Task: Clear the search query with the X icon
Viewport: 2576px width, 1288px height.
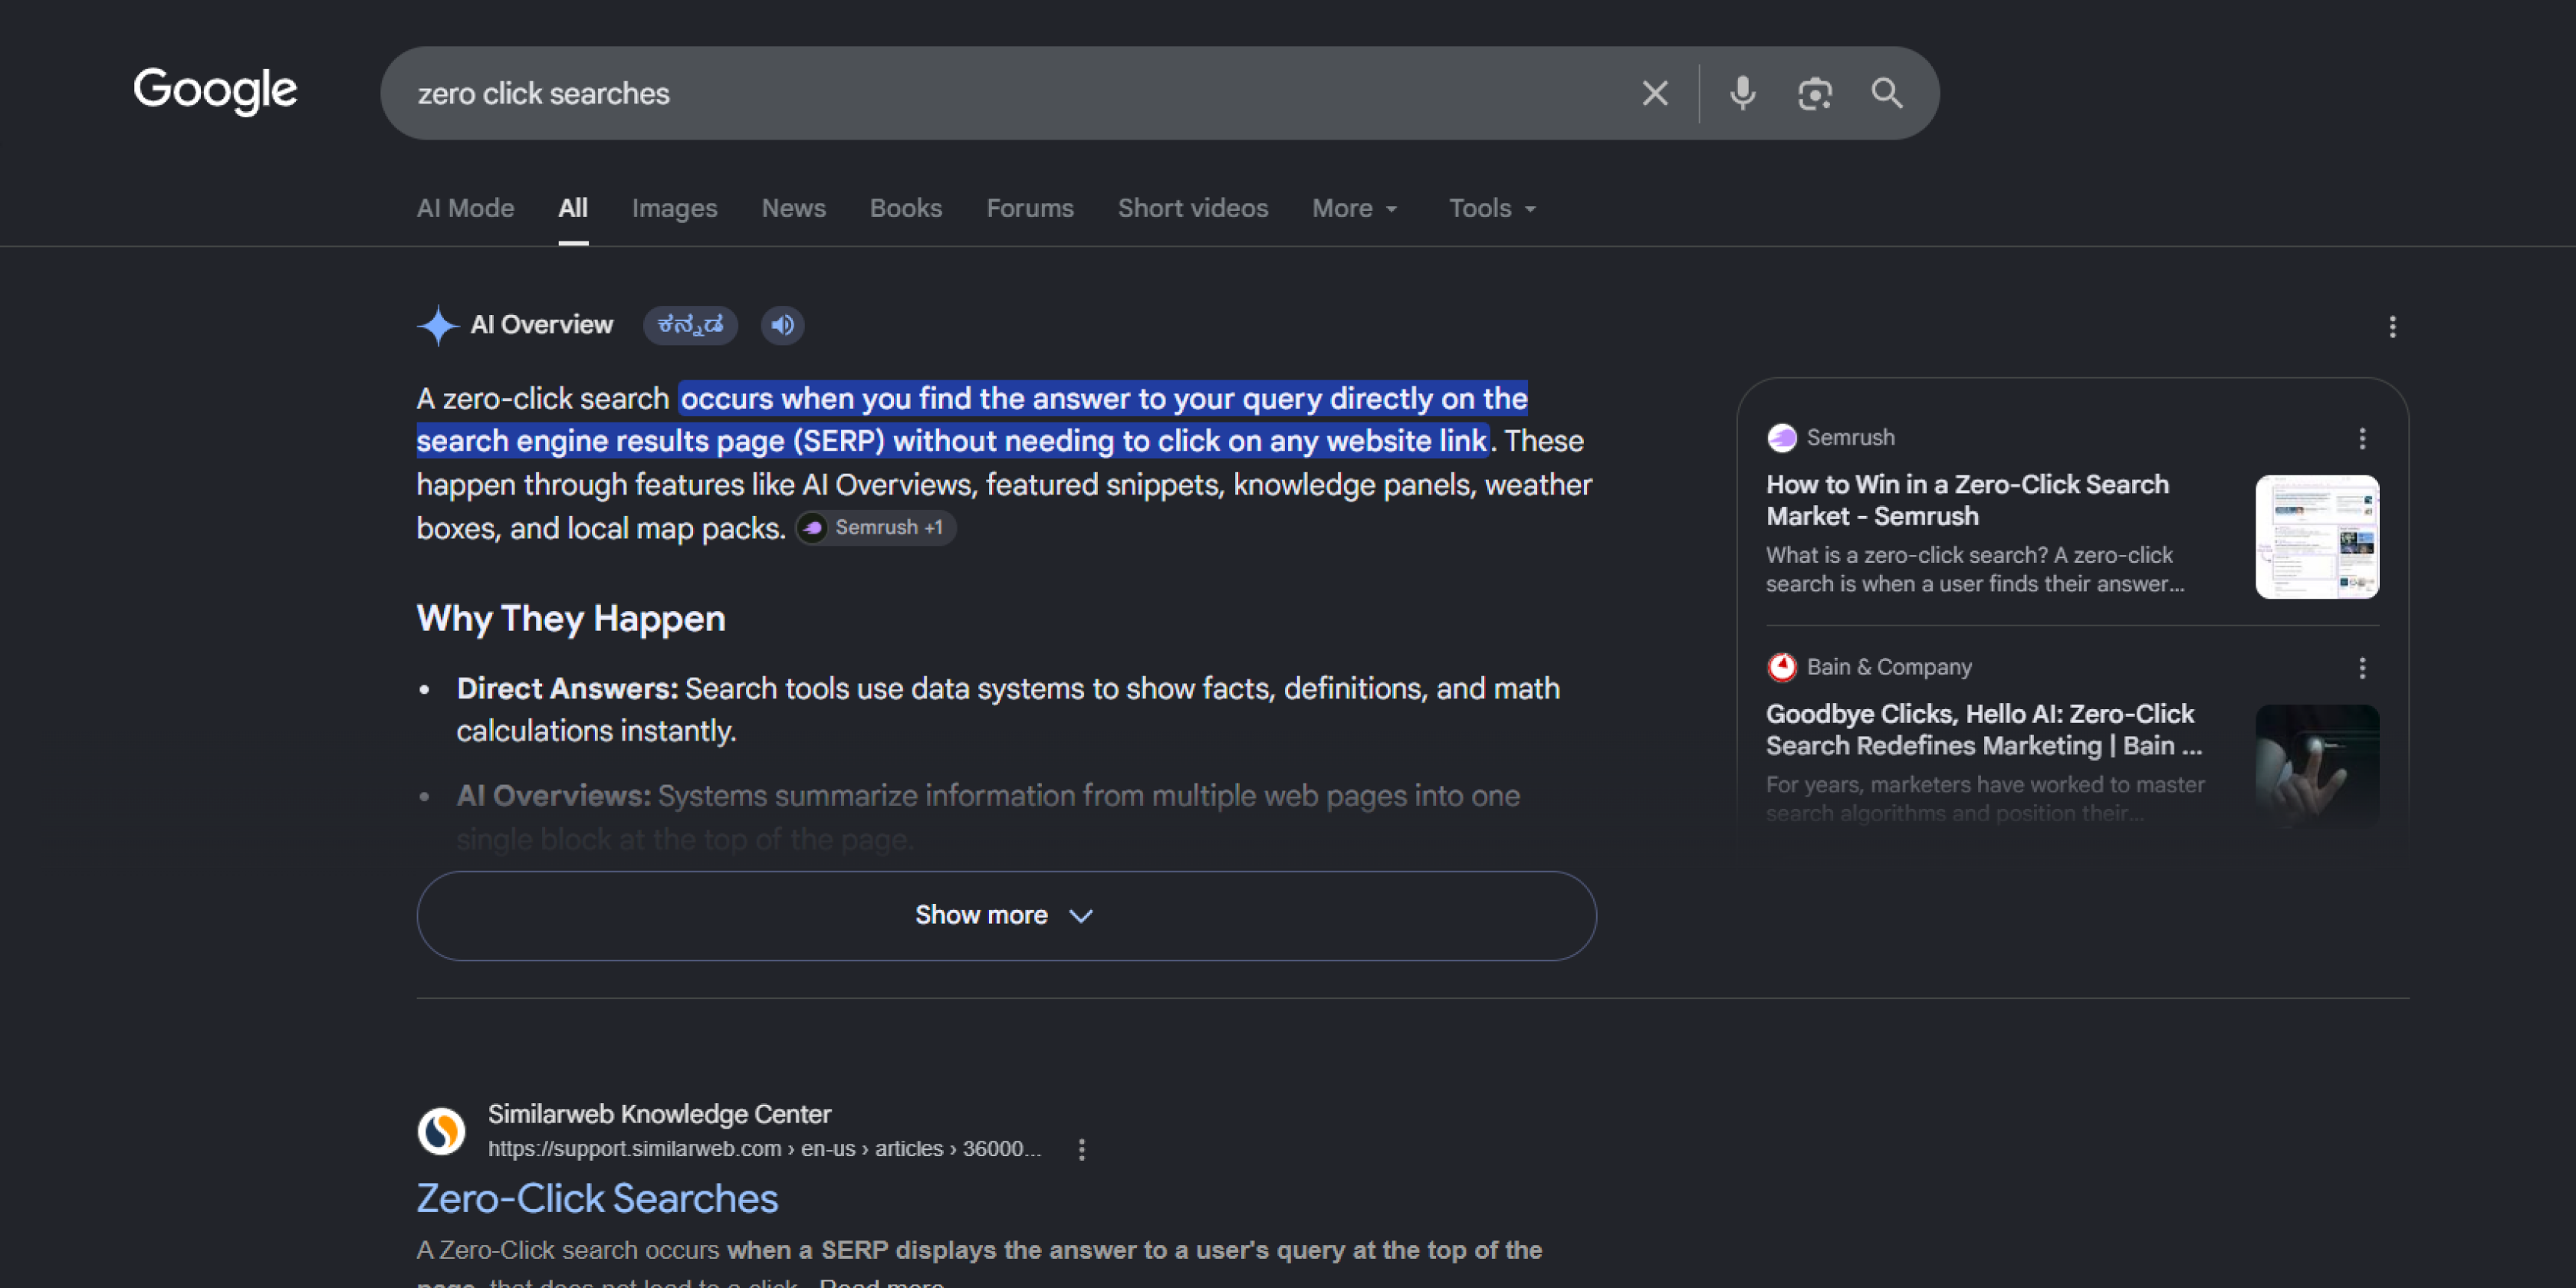Action: tap(1655, 93)
